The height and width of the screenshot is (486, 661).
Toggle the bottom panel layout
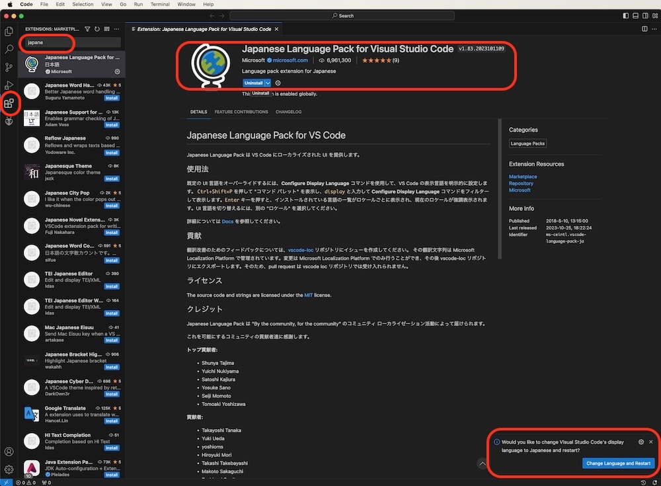point(635,15)
